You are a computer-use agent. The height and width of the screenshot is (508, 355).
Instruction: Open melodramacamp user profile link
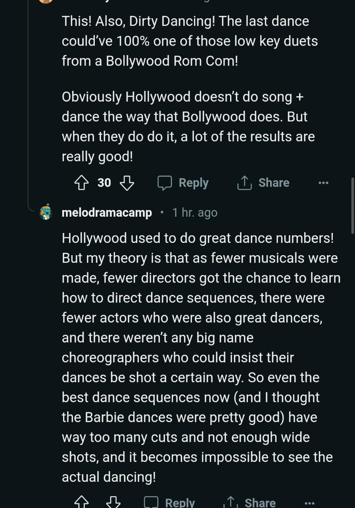(107, 213)
